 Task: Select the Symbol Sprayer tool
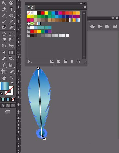click(4, 65)
